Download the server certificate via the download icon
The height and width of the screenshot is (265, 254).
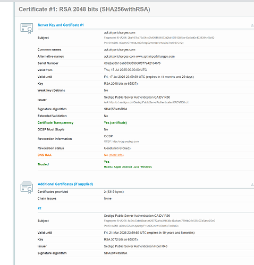252,25
